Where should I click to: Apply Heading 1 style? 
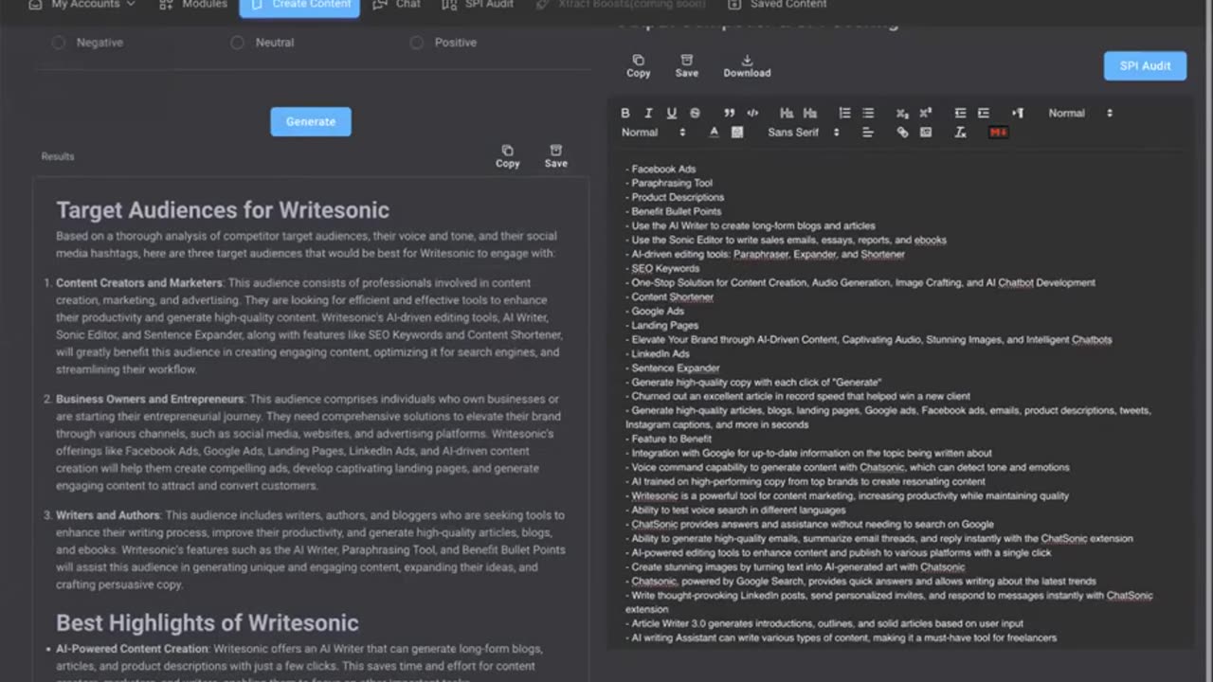[x=787, y=113]
